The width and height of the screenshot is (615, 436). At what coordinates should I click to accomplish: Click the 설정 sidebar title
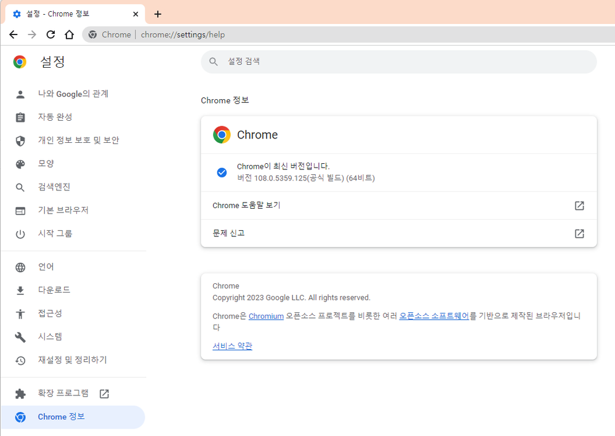pyautogui.click(x=52, y=62)
